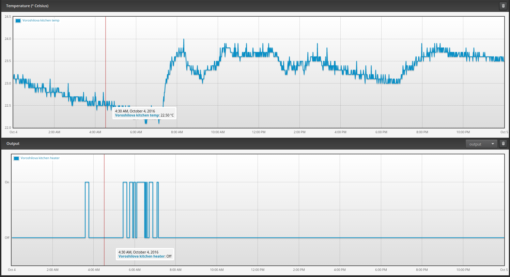Click the 23.5 label on temperature y-axis
The width and height of the screenshot is (510, 277).
7,61
